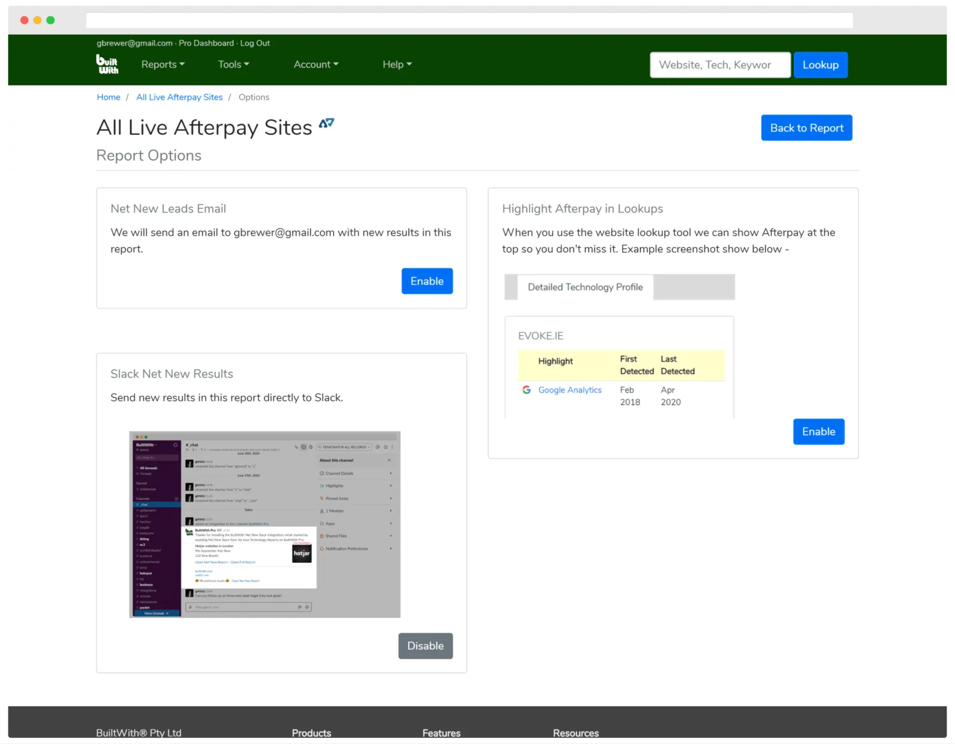Open the All Live Afterpay Sites breadcrumb
Image resolution: width=955 pixels, height=744 pixels.
click(x=179, y=97)
